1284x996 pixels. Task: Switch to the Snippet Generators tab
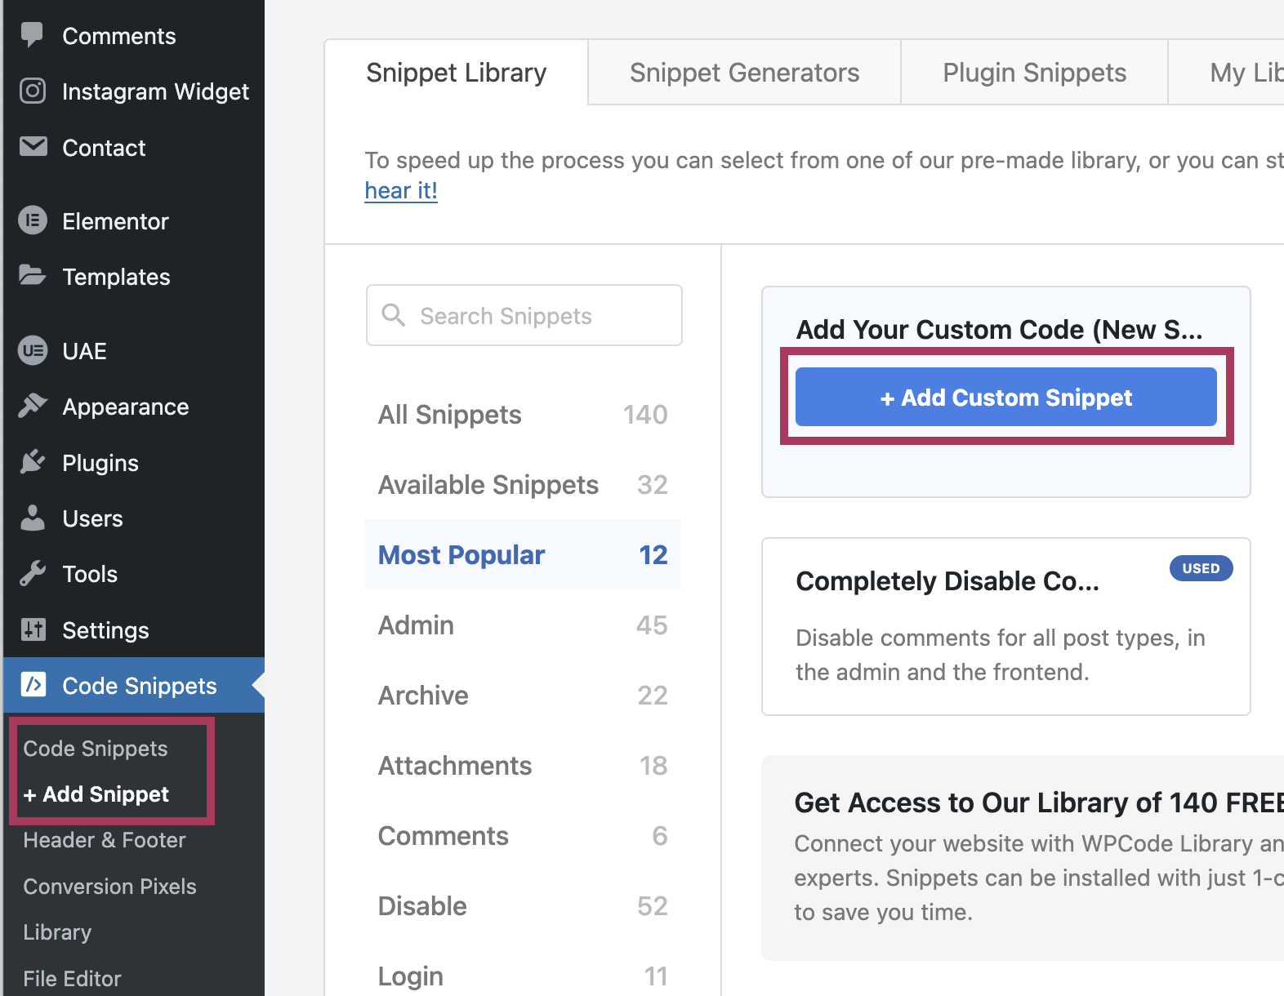tap(744, 73)
